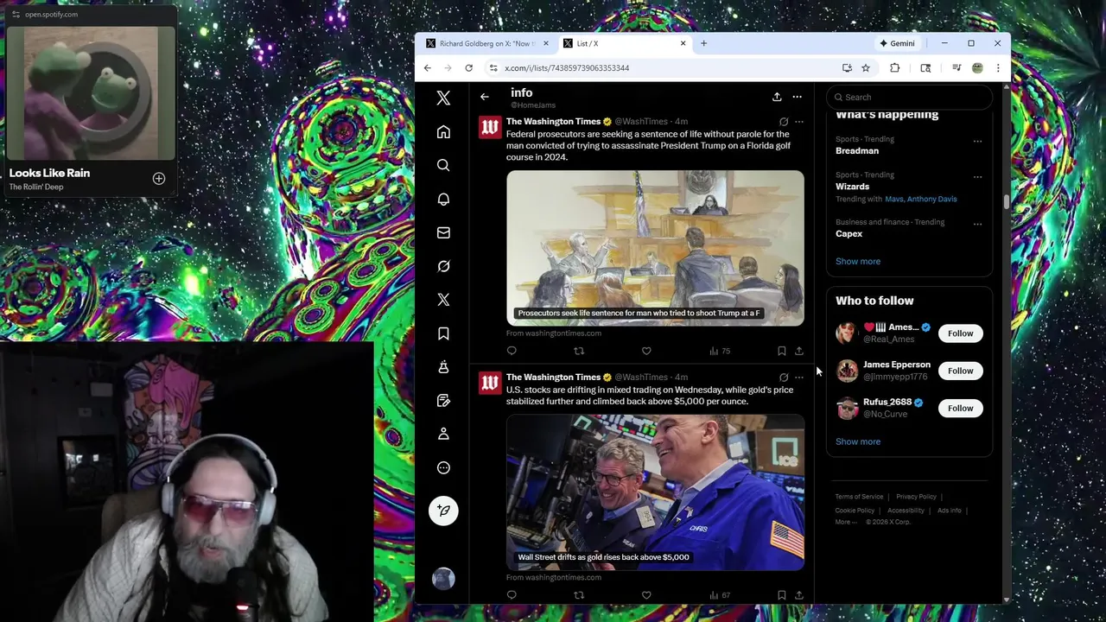Screen dimensions: 1106x622
Task: Bookmark the Trump life sentence tweet
Action: pos(781,351)
